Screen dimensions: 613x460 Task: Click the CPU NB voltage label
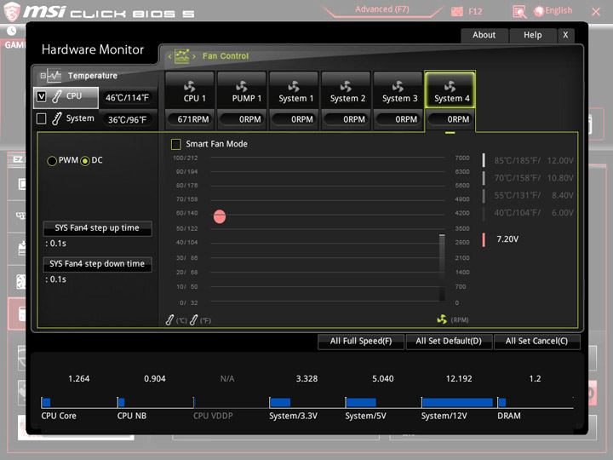132,416
